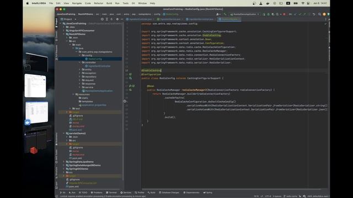Click the Wi-Fi icon in macOS menu bar
Screen dimensions: 353x198
[x=303, y=3]
